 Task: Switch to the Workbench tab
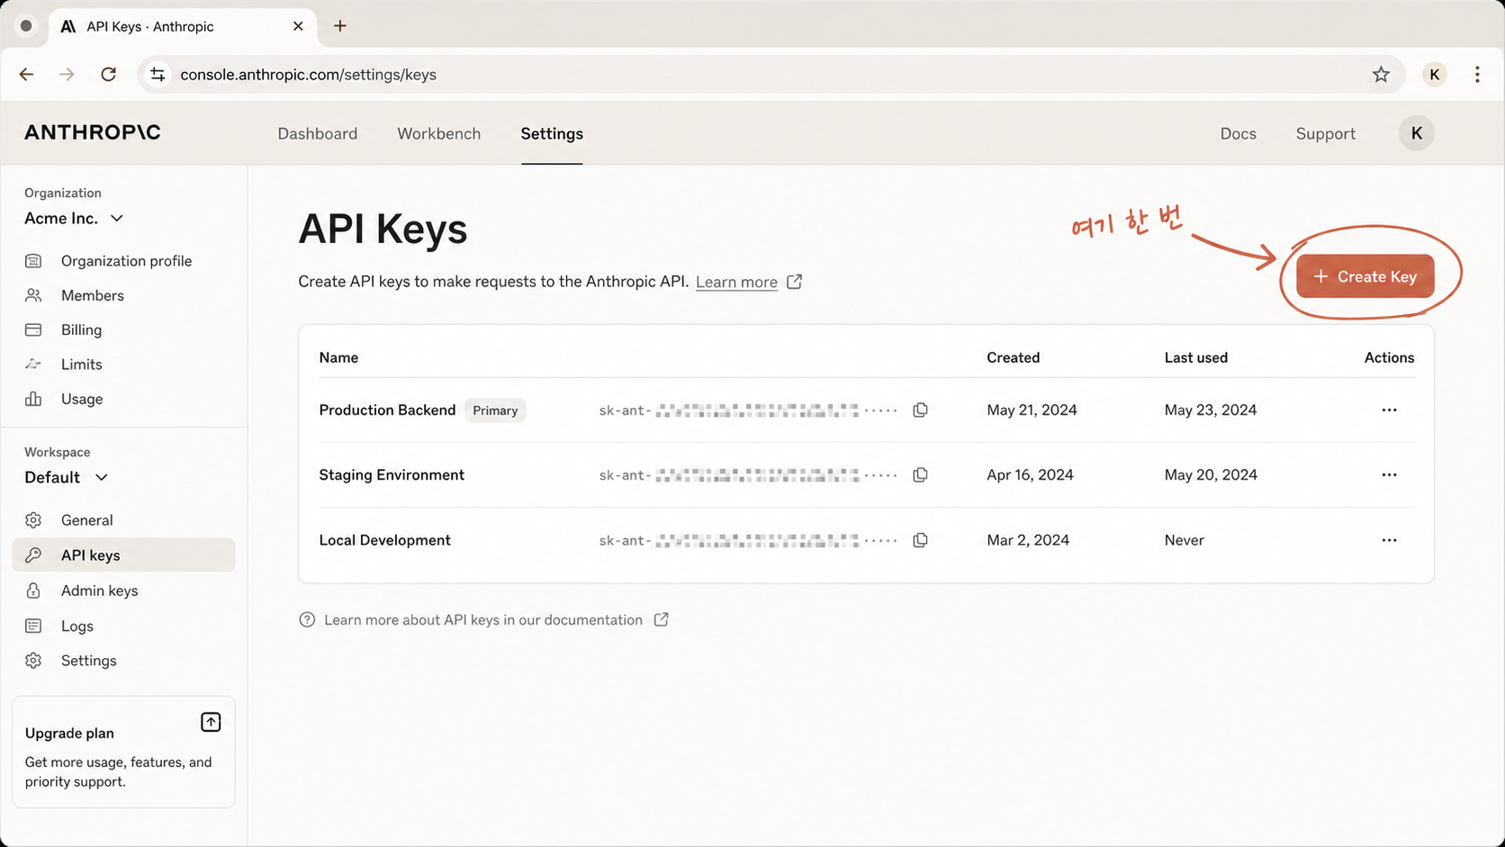pyautogui.click(x=439, y=133)
